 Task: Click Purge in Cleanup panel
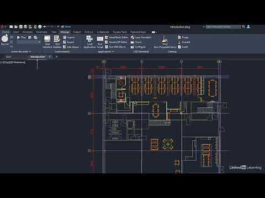pos(183,37)
